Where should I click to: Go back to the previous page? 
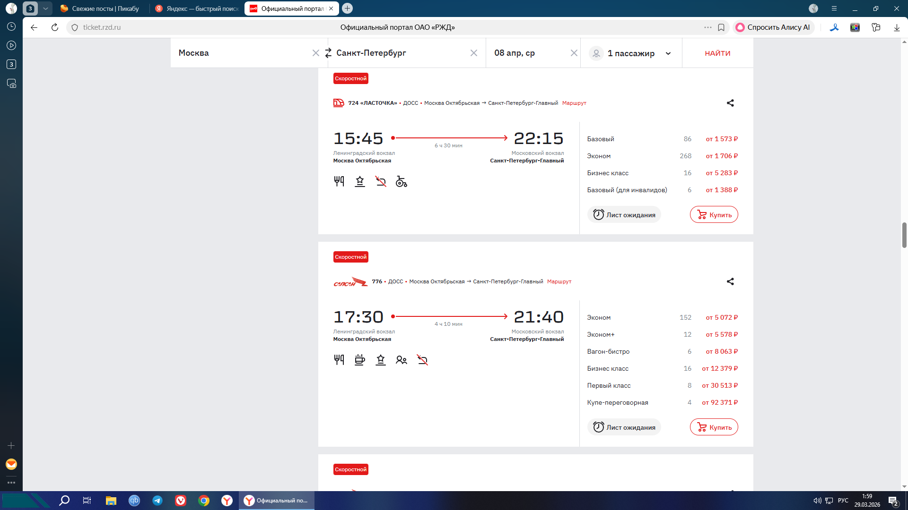[34, 27]
